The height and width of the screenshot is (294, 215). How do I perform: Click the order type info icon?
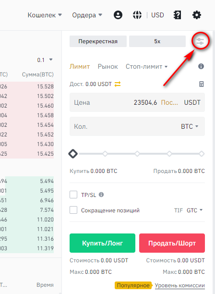click(x=201, y=66)
